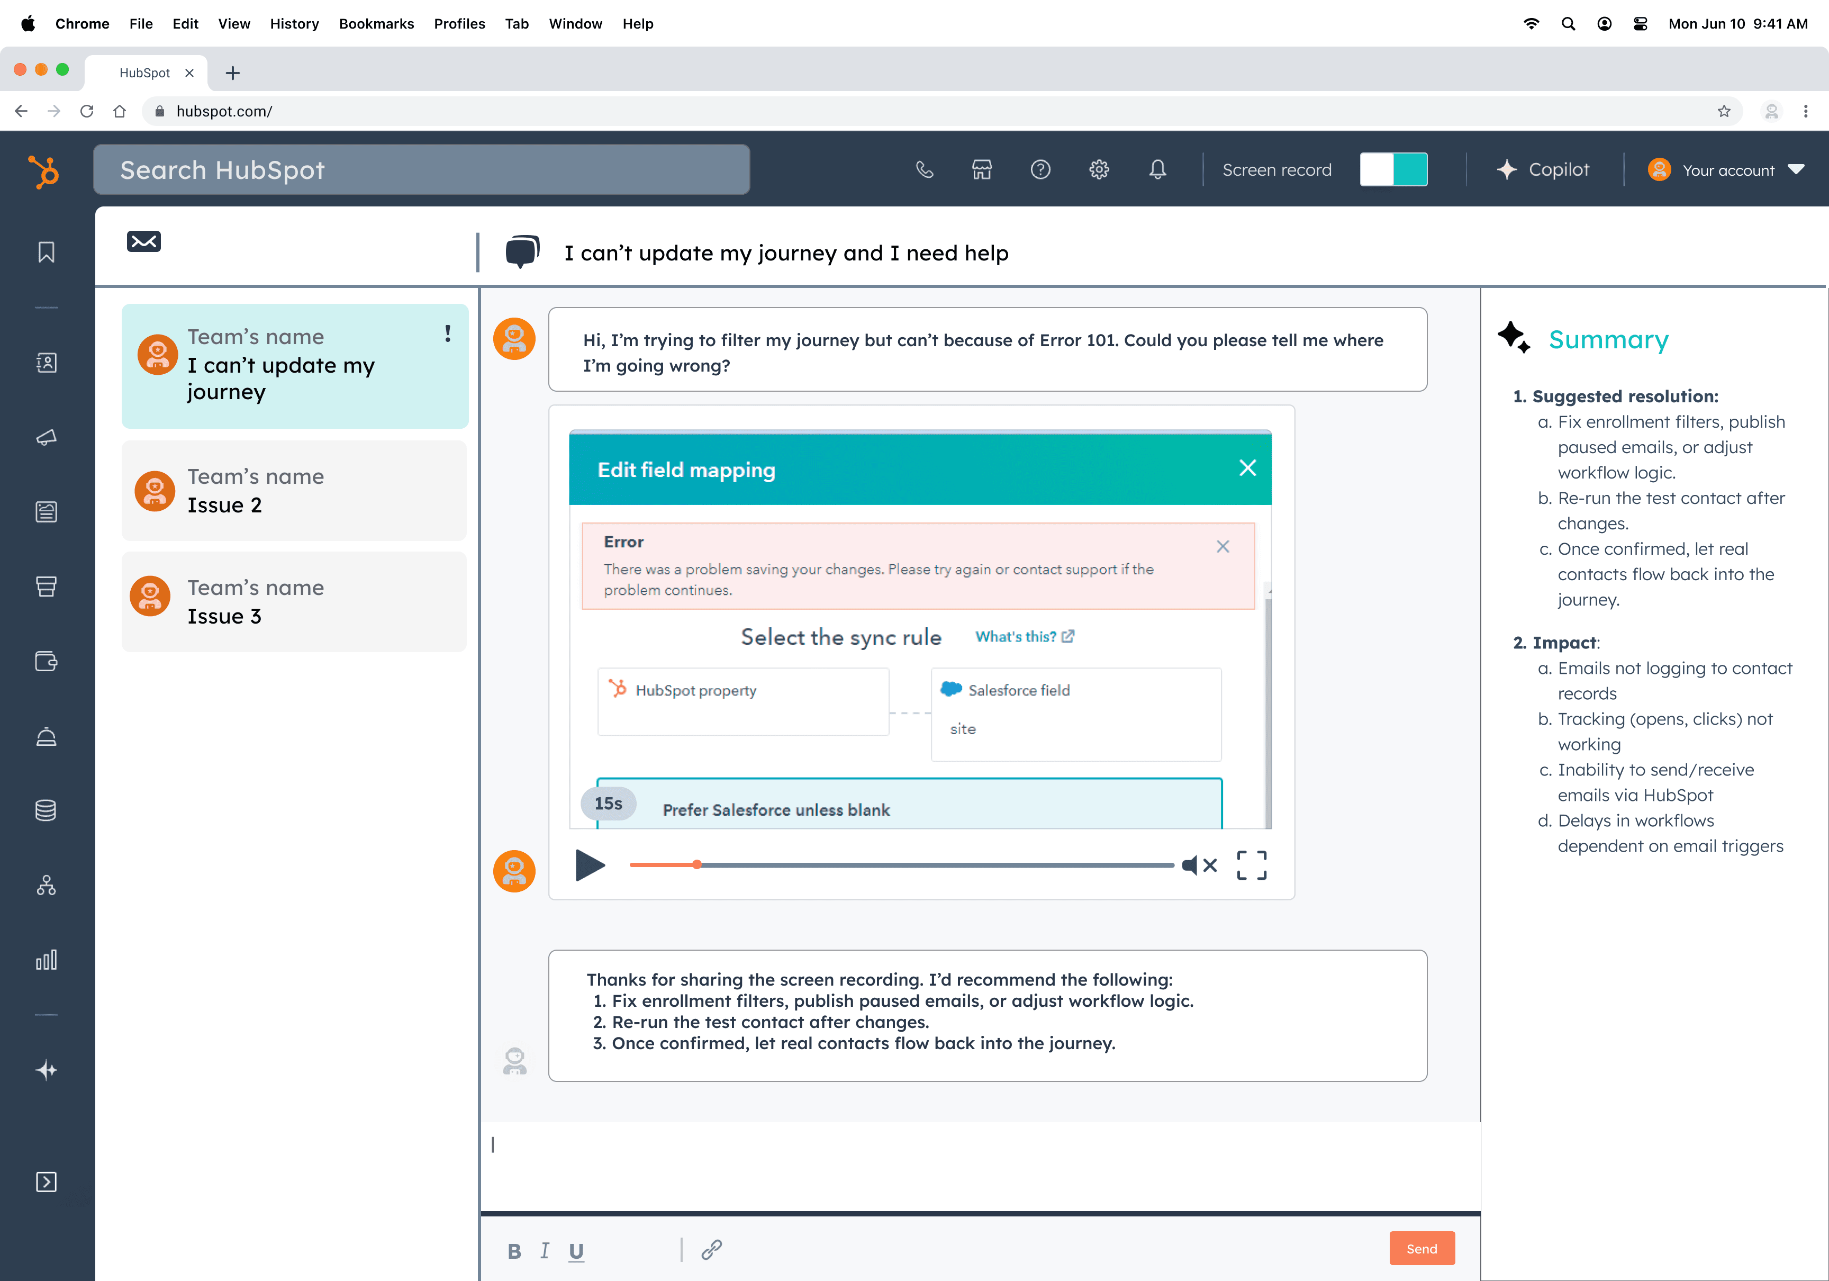Click the settings gear icon in HubSpot header
The height and width of the screenshot is (1281, 1829).
click(1099, 170)
